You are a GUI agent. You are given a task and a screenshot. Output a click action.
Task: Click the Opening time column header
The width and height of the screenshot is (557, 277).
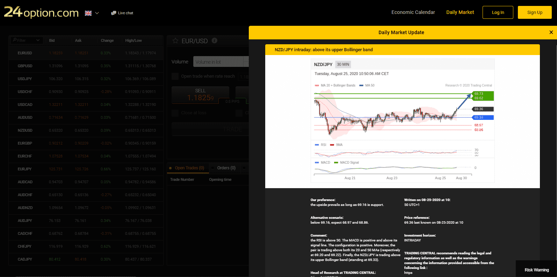220,179
